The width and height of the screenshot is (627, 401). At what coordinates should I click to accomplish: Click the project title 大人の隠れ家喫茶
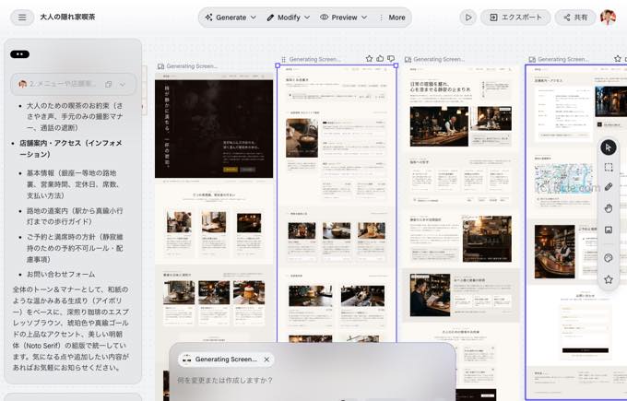67,18
